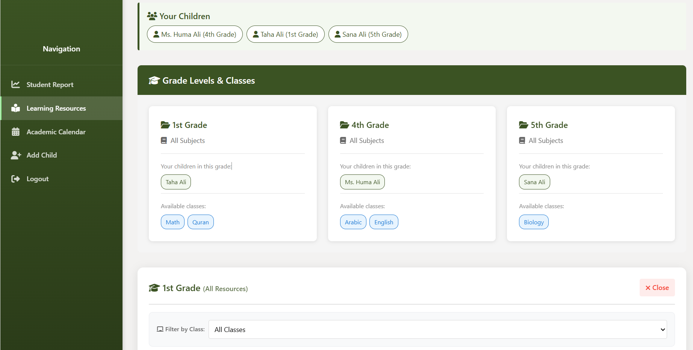Click the graduation cap icon beside Grade Levels & Classes
This screenshot has width=693, height=350.
(x=154, y=80)
